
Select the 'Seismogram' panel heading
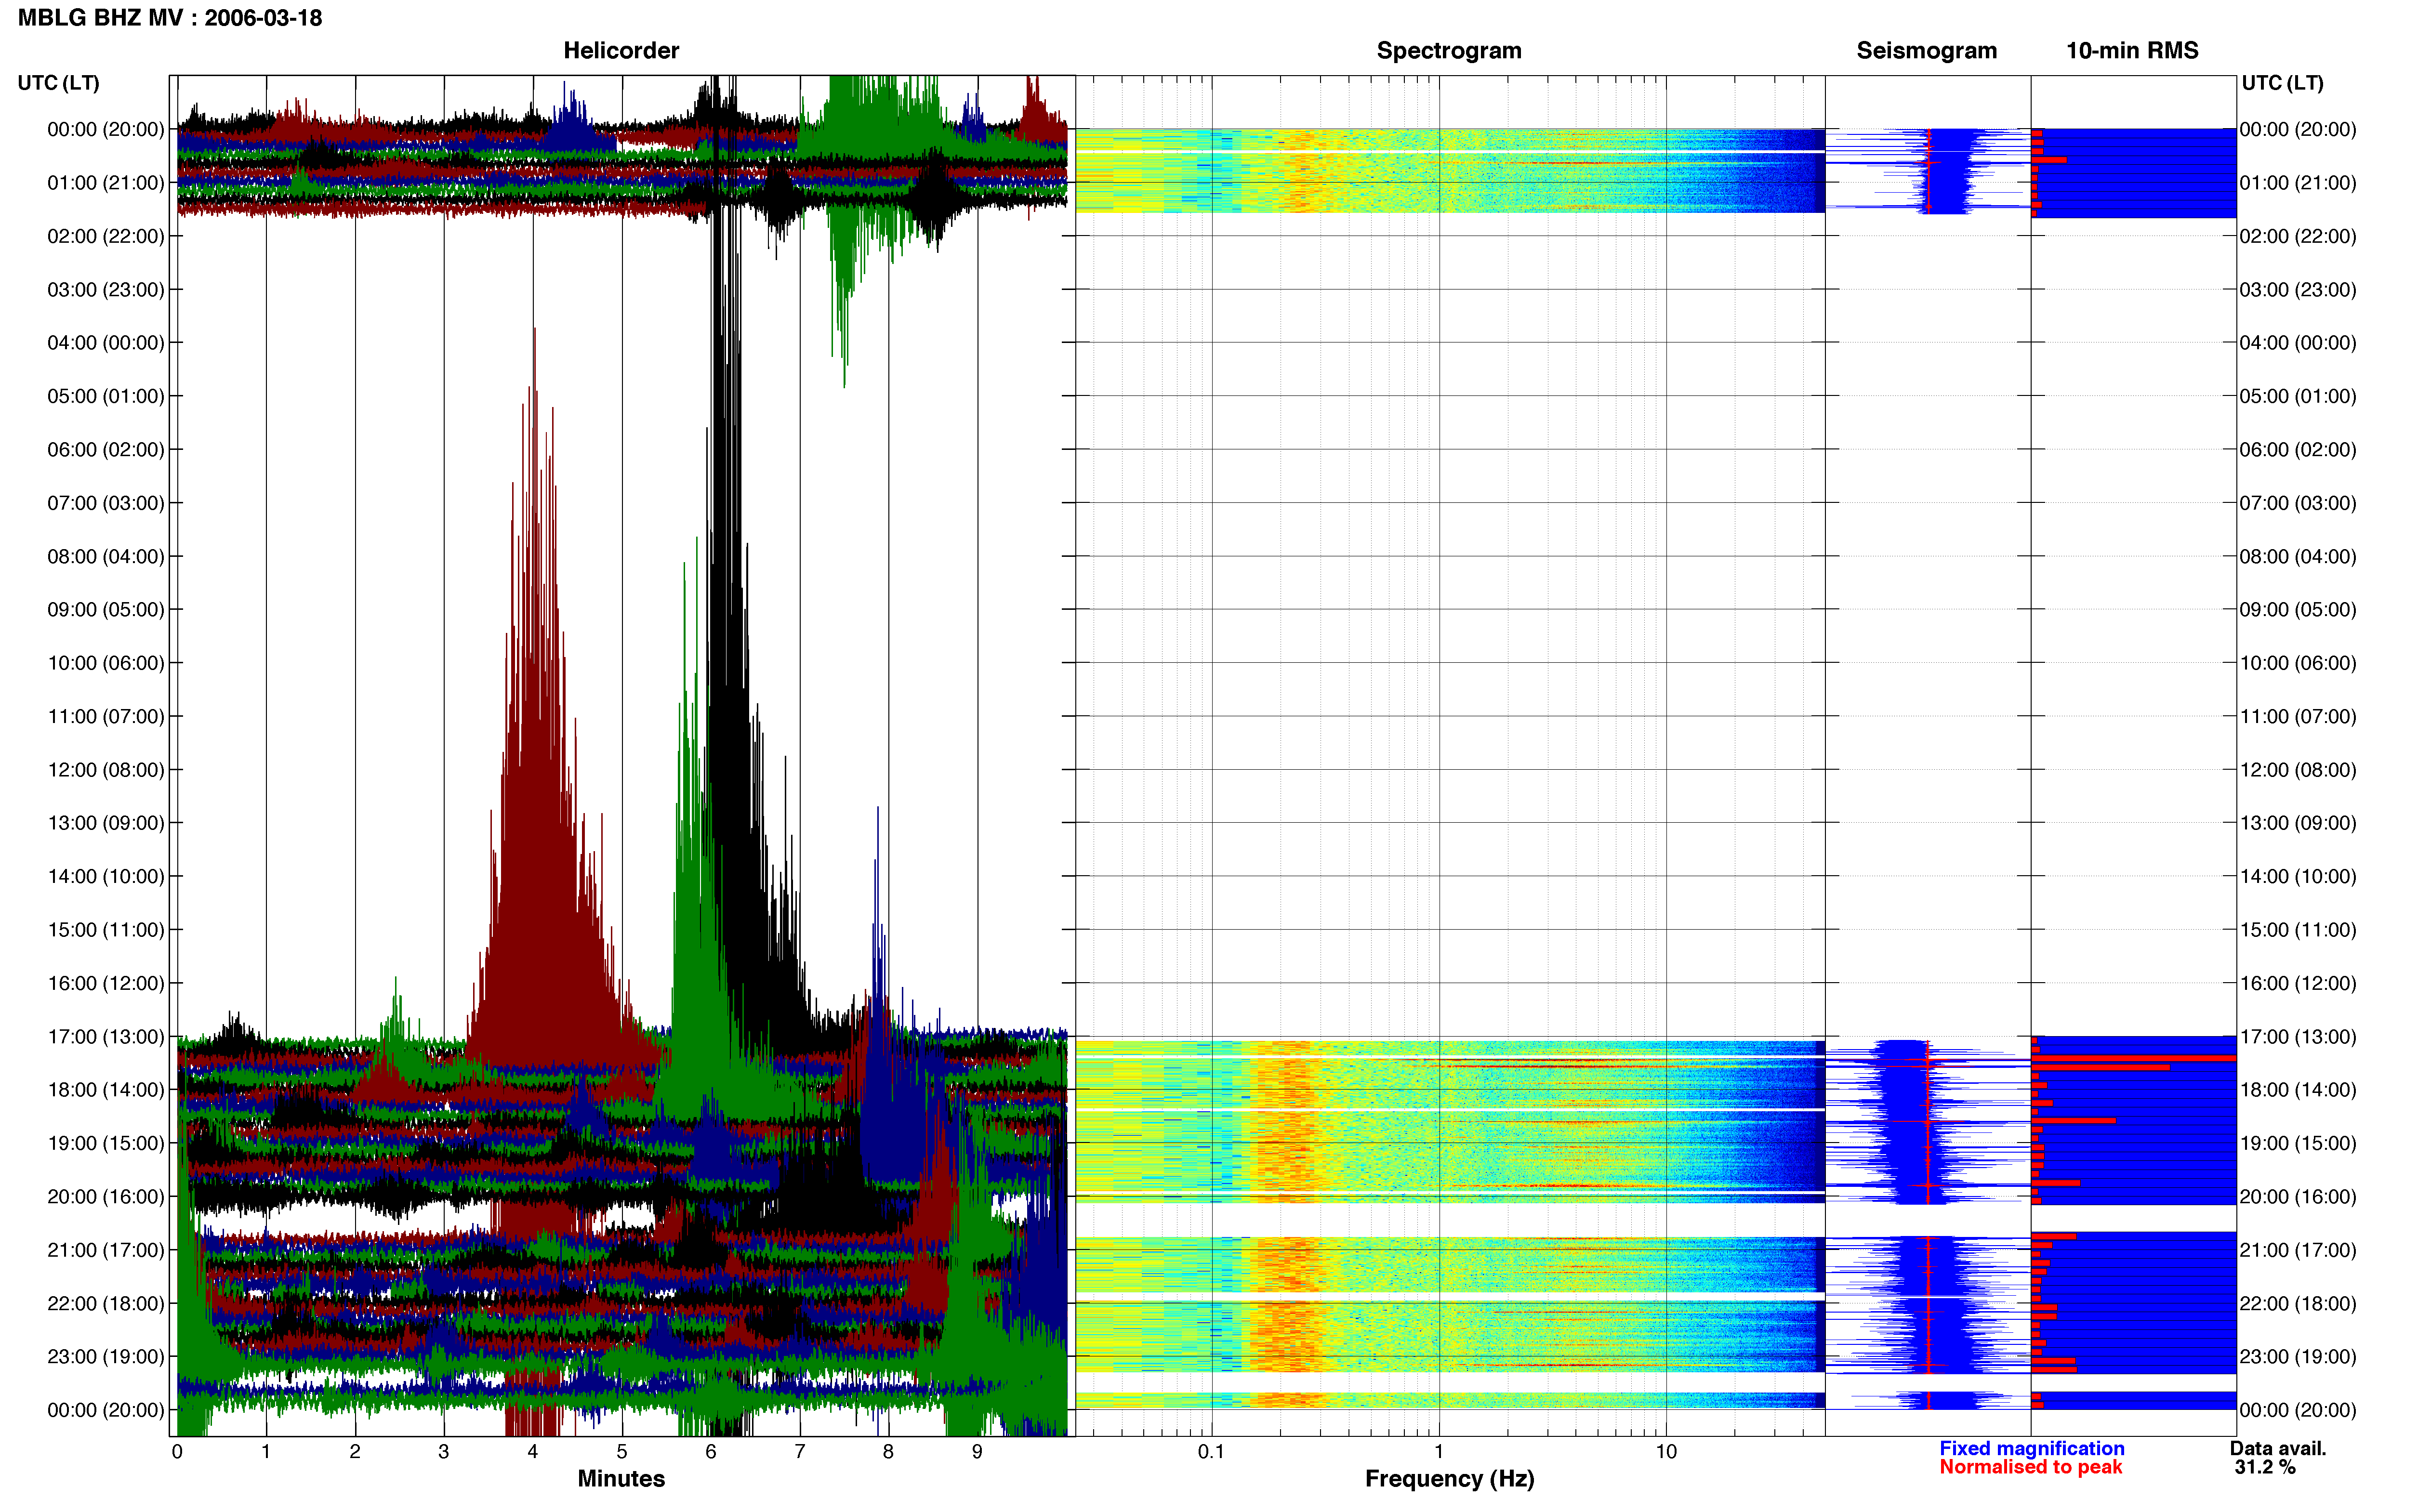[1926, 50]
